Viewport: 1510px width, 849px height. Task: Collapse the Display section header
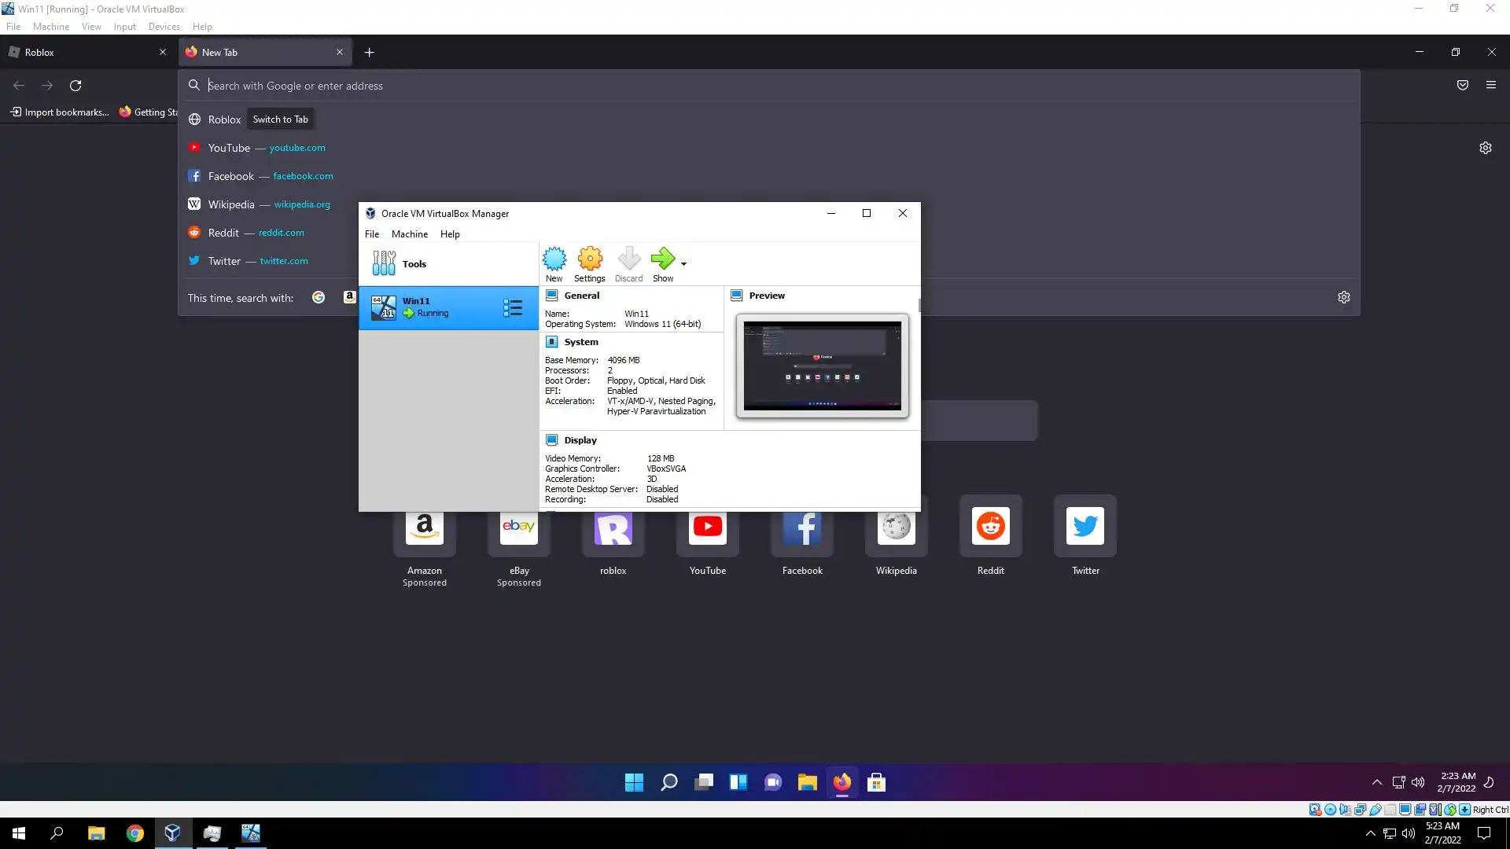(x=580, y=440)
